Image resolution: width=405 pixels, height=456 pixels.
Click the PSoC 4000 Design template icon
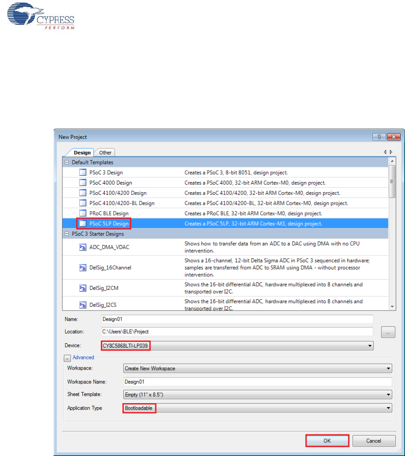tap(83, 183)
